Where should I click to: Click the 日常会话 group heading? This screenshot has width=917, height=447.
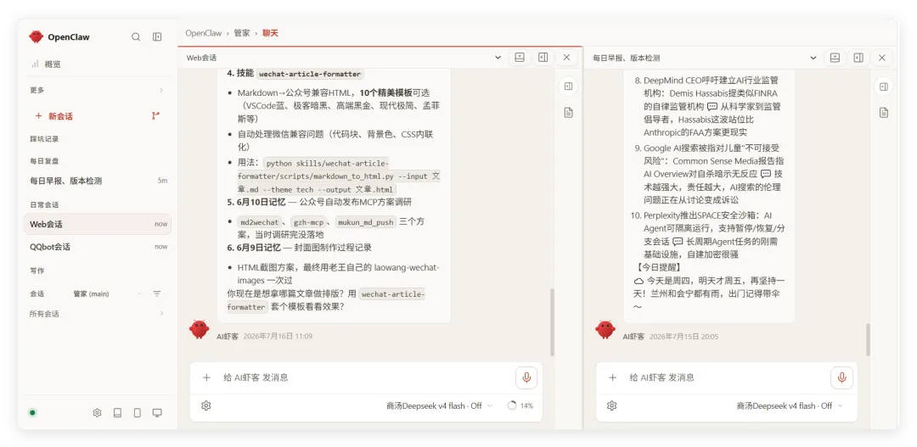click(44, 204)
